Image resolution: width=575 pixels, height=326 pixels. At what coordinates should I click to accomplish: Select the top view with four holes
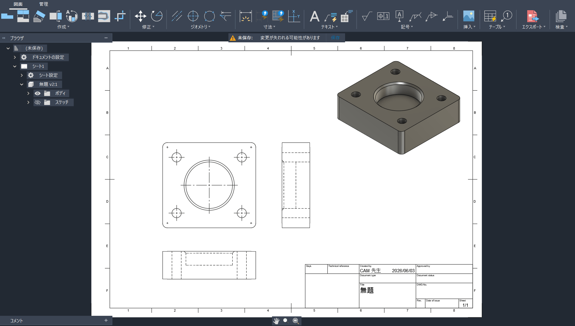coord(209,185)
